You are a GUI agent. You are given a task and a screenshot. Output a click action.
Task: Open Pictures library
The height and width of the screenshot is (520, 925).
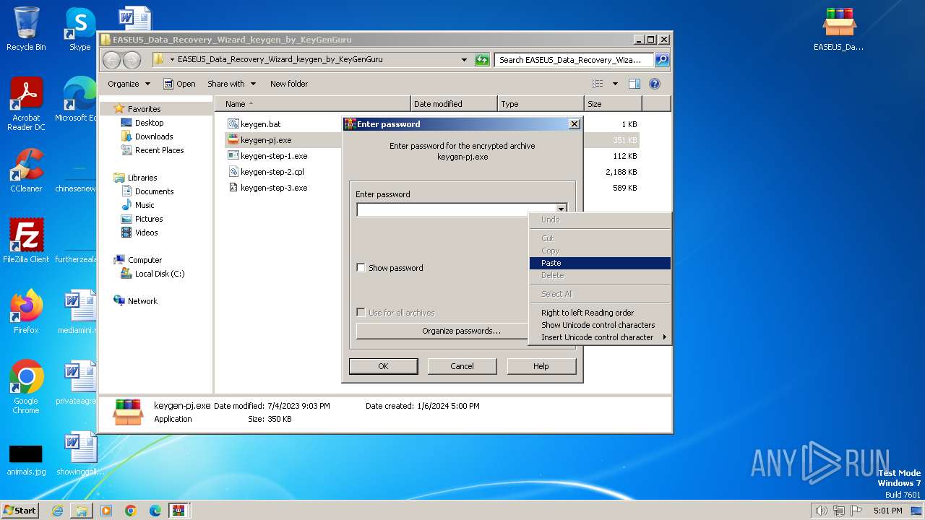tap(149, 219)
